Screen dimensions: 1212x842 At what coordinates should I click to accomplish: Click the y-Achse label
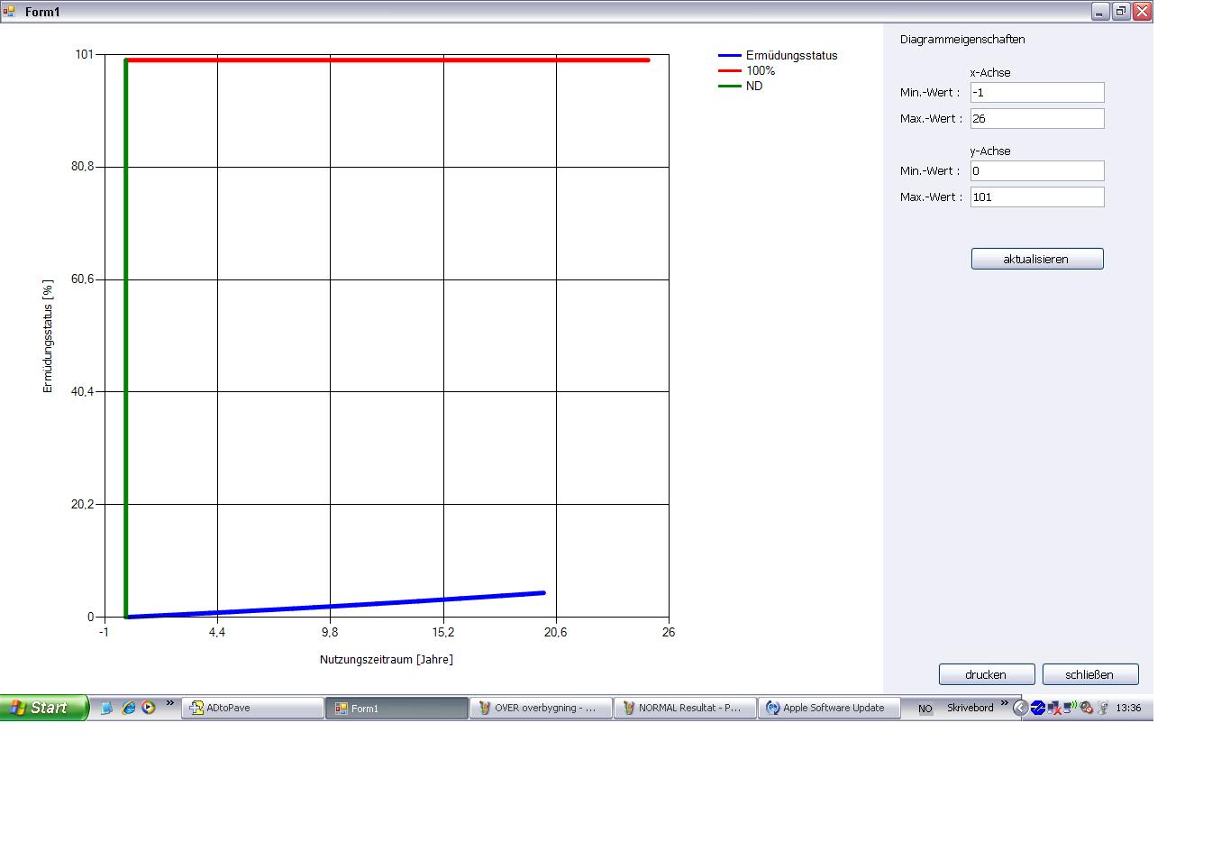coord(989,151)
